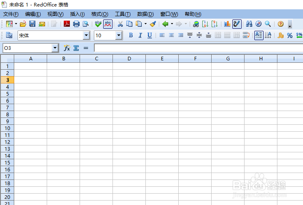
Task: Open the Navigator compass icon
Action: point(258,24)
